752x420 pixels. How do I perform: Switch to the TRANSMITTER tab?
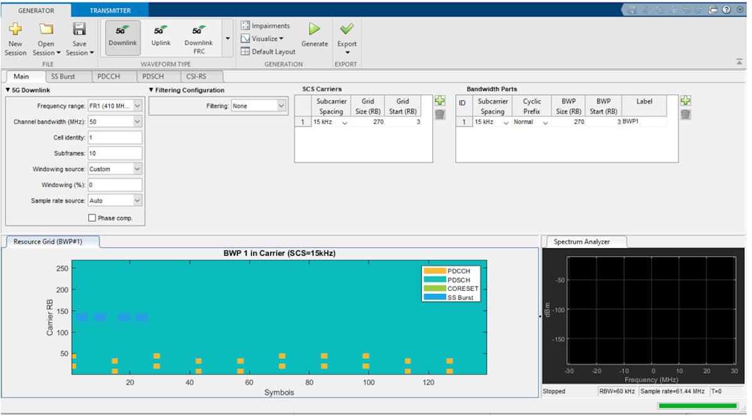110,10
